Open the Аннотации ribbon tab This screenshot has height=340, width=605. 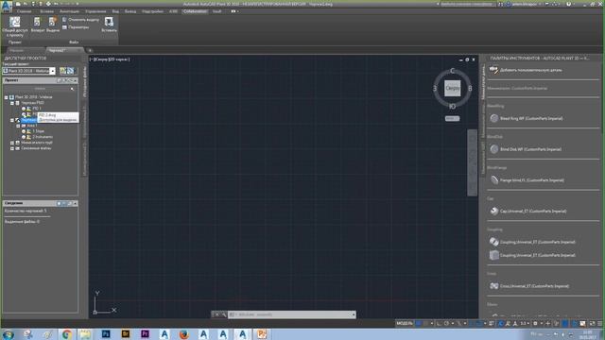pos(69,11)
